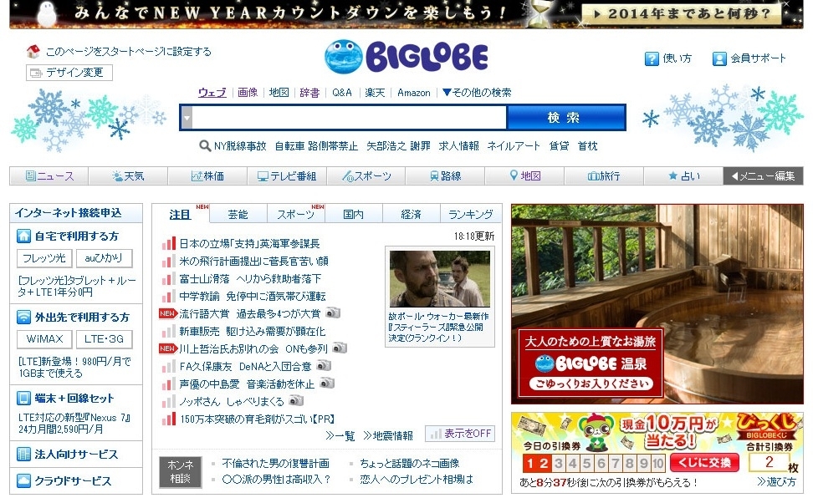Click the wifi icon next to 外出先で利用する方
The height and width of the screenshot is (498, 813).
(x=24, y=318)
